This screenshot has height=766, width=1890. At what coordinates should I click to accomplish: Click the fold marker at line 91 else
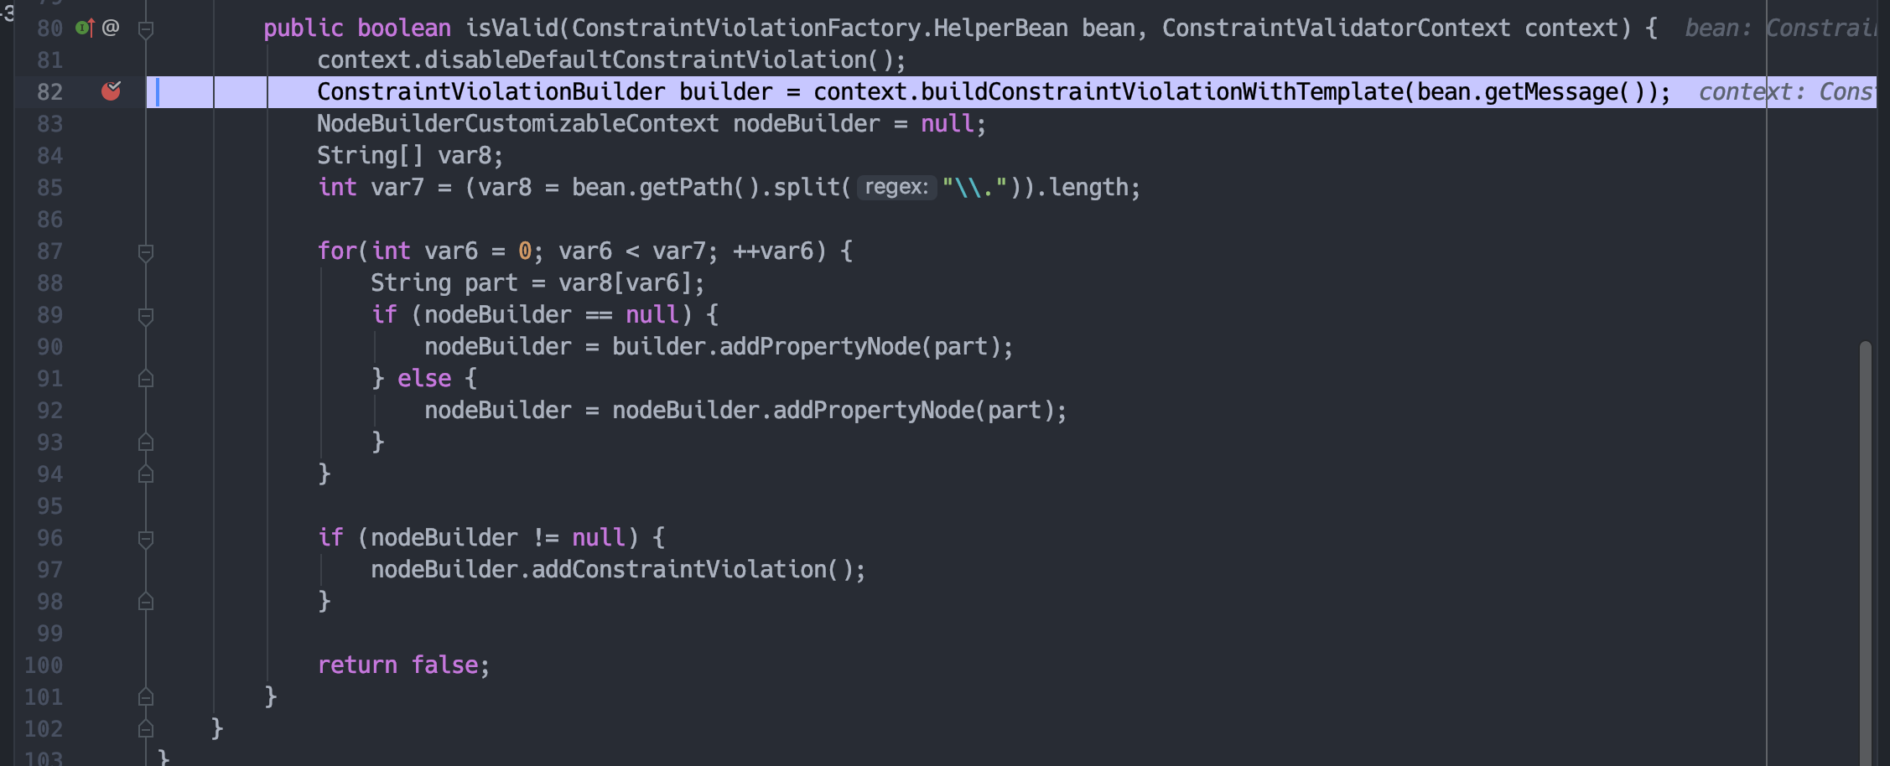point(146,379)
